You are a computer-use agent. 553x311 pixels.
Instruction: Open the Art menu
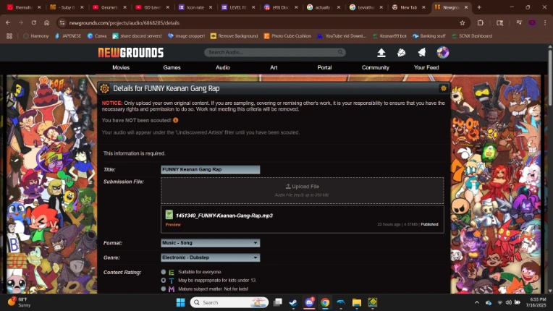click(x=274, y=67)
